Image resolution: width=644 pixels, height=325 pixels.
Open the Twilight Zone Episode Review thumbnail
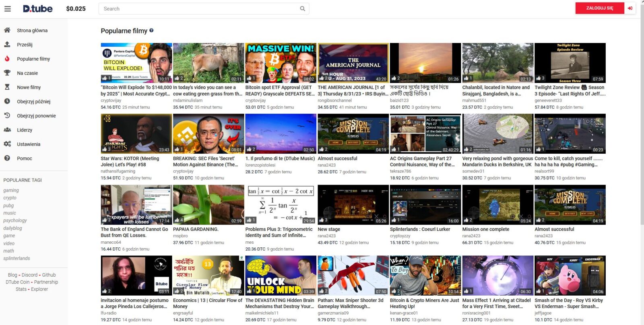pyautogui.click(x=570, y=62)
